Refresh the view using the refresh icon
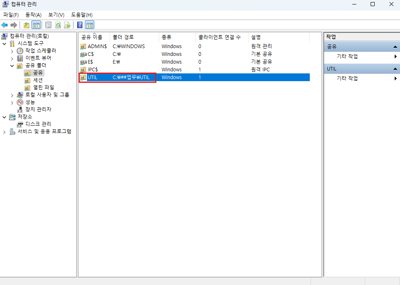The image size is (400, 285). point(58,25)
